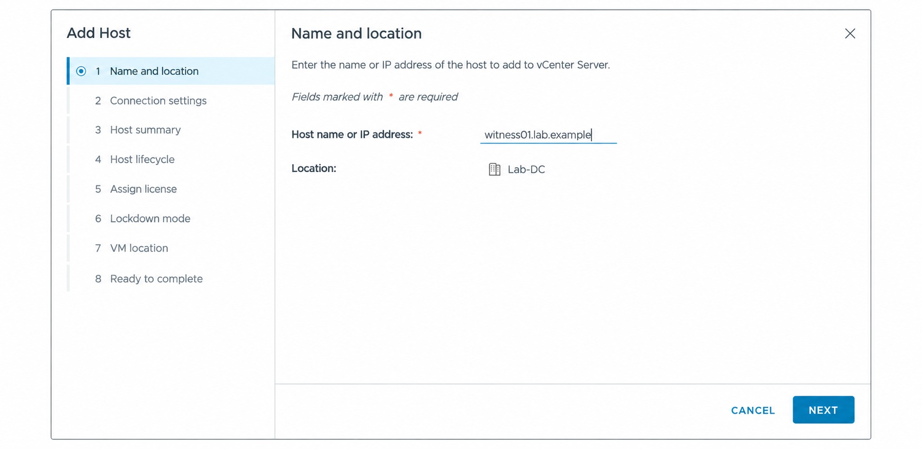
Task: Click the 'Location:' label
Action: pos(313,168)
